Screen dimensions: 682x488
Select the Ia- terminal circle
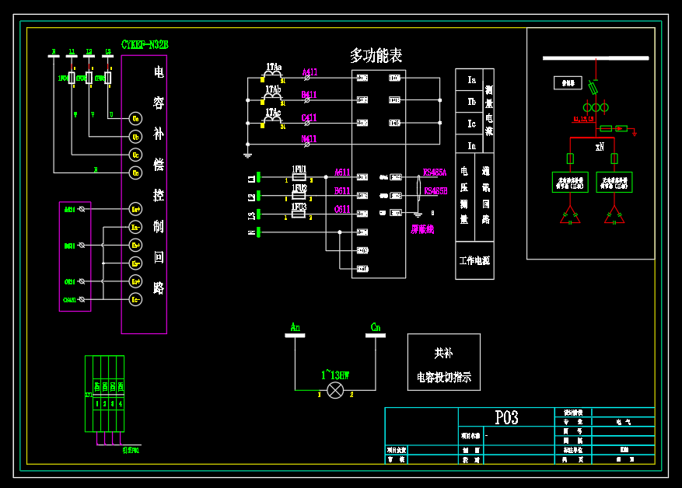click(136, 227)
